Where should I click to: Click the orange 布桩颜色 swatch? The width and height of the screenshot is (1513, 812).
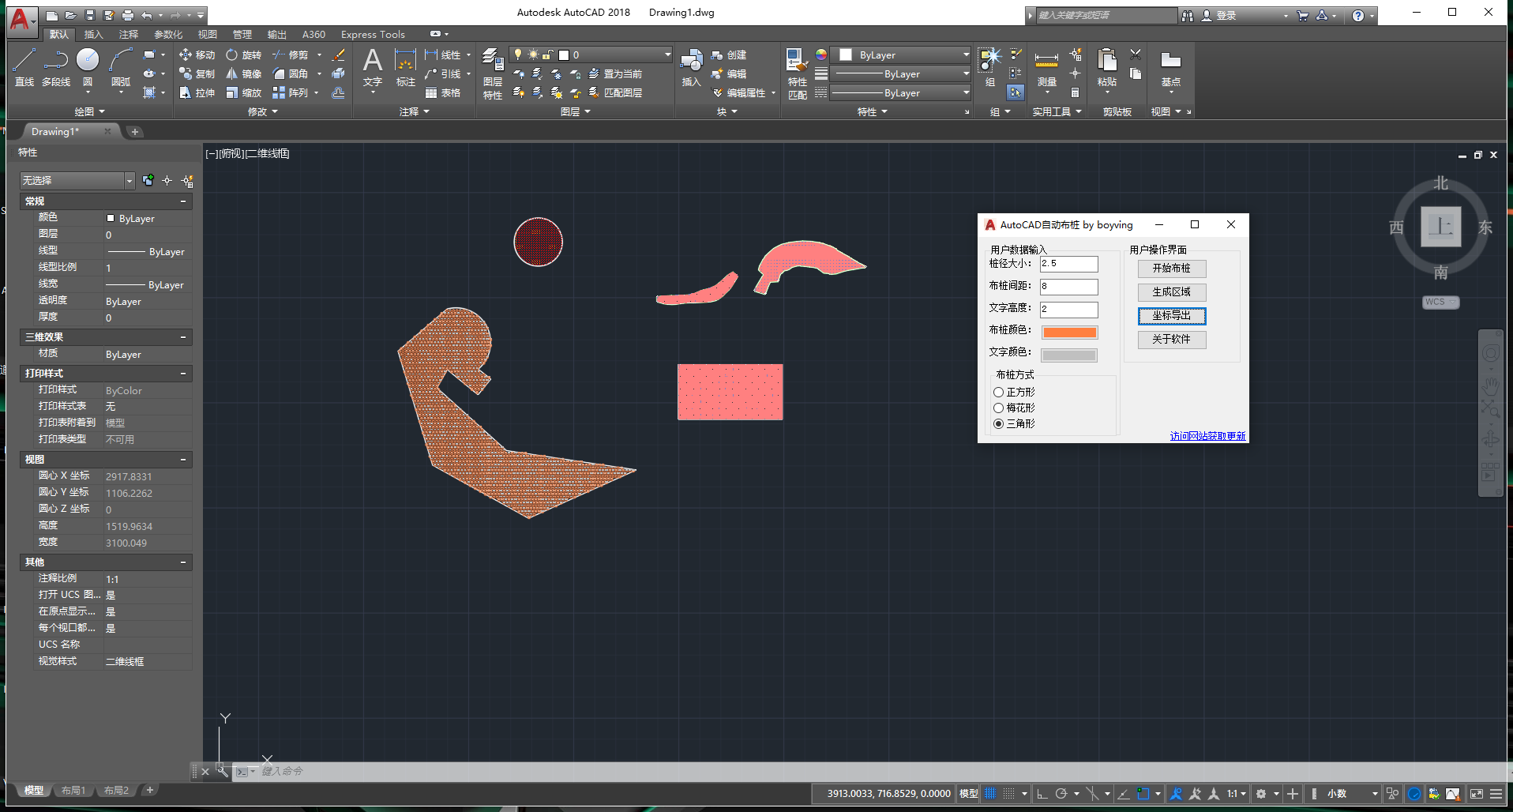coord(1069,333)
